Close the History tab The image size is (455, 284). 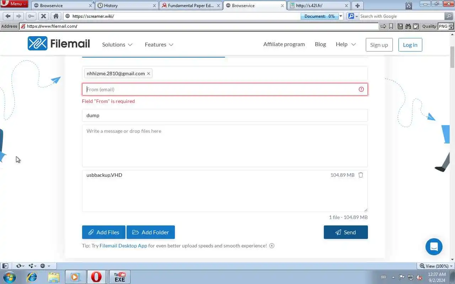[154, 6]
